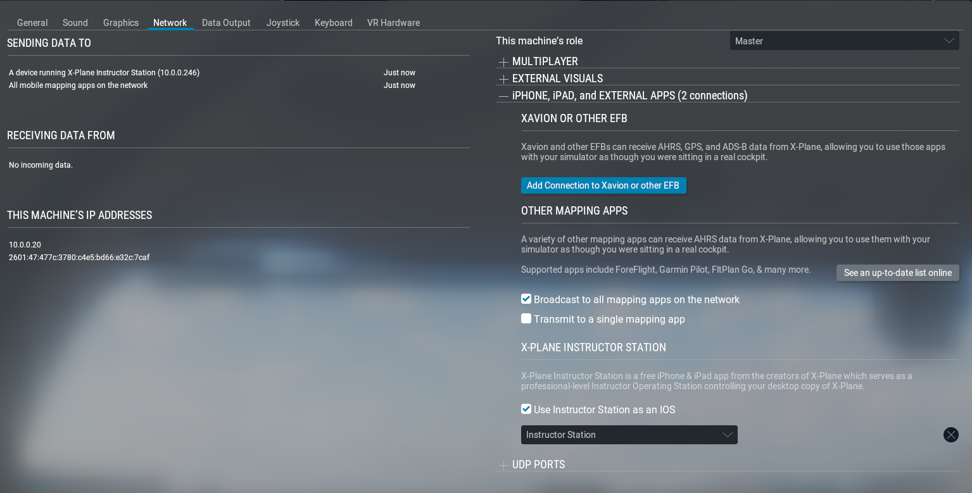Collapse iPHONE, iPAD, and EXTERNAL APPS section
972x493 pixels.
pyautogui.click(x=503, y=96)
